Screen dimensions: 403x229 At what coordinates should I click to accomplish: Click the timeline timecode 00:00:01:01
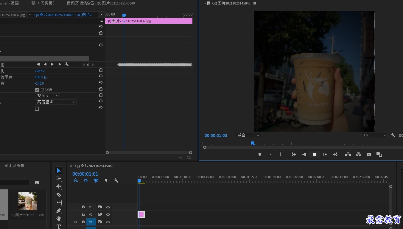pyautogui.click(x=85, y=174)
